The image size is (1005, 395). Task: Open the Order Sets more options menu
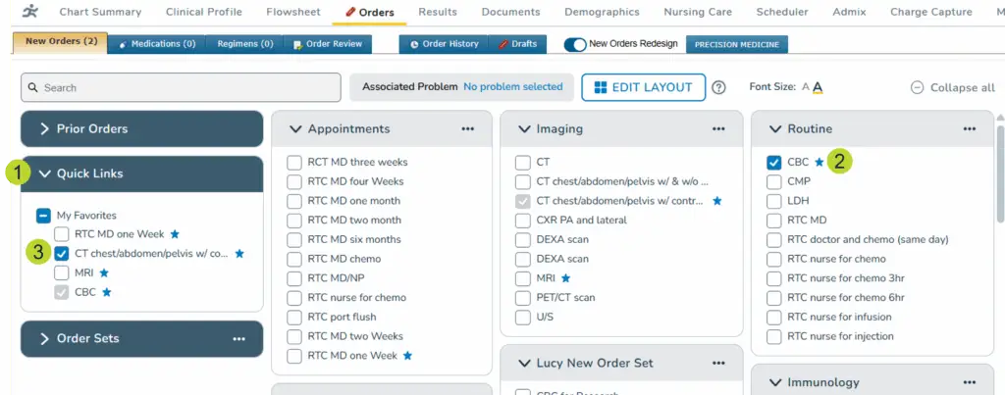(x=238, y=338)
